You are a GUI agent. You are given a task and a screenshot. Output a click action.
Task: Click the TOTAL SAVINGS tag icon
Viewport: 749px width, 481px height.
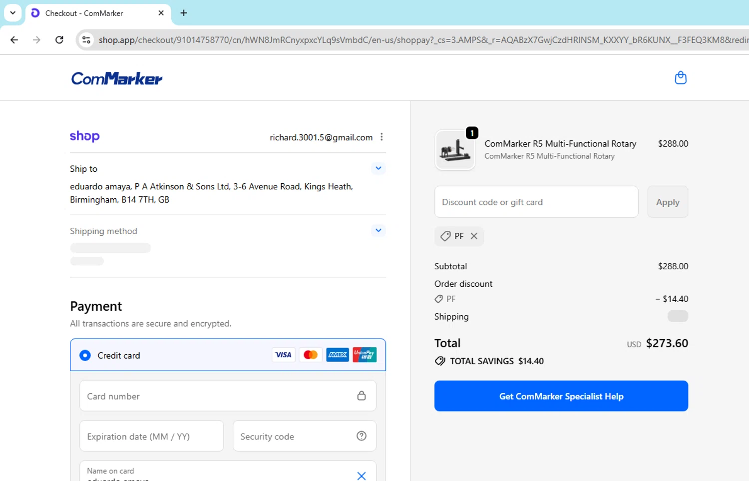(440, 361)
